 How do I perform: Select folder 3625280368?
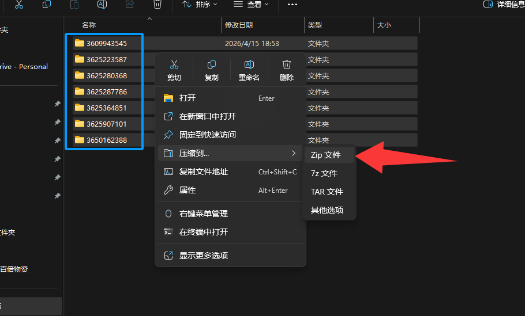(x=107, y=75)
